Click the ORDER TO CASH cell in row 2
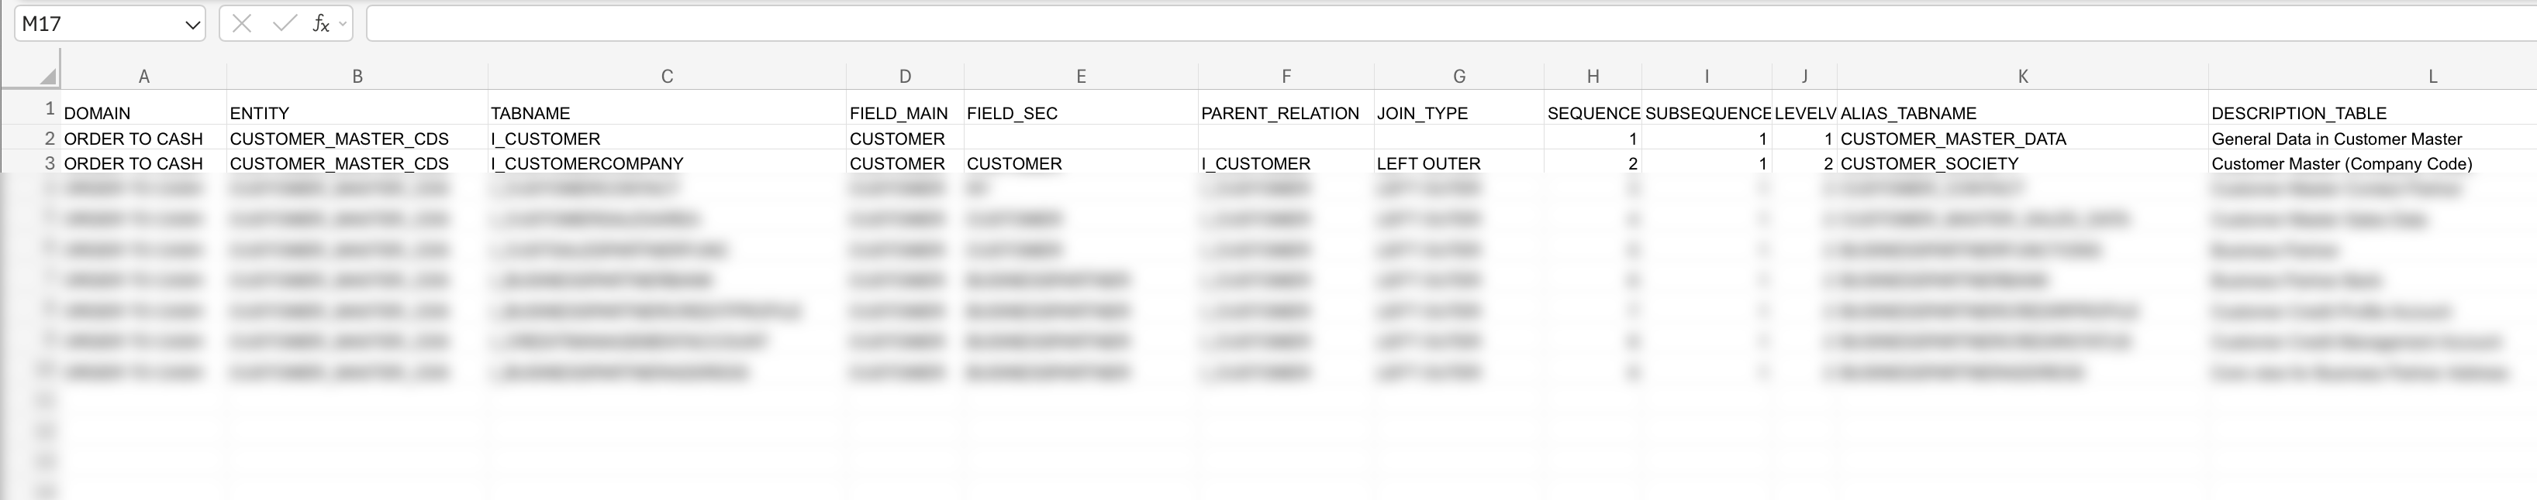 (135, 139)
